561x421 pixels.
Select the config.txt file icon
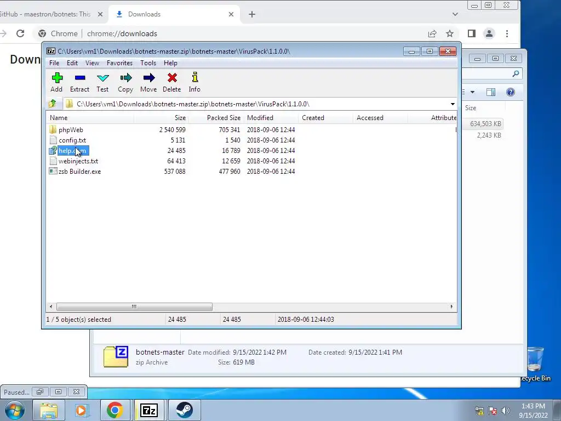(53, 140)
